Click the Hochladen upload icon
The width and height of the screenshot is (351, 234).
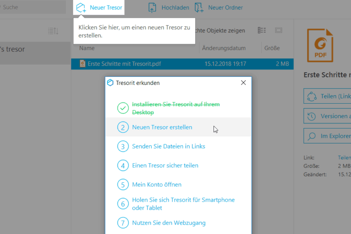[x=152, y=8]
